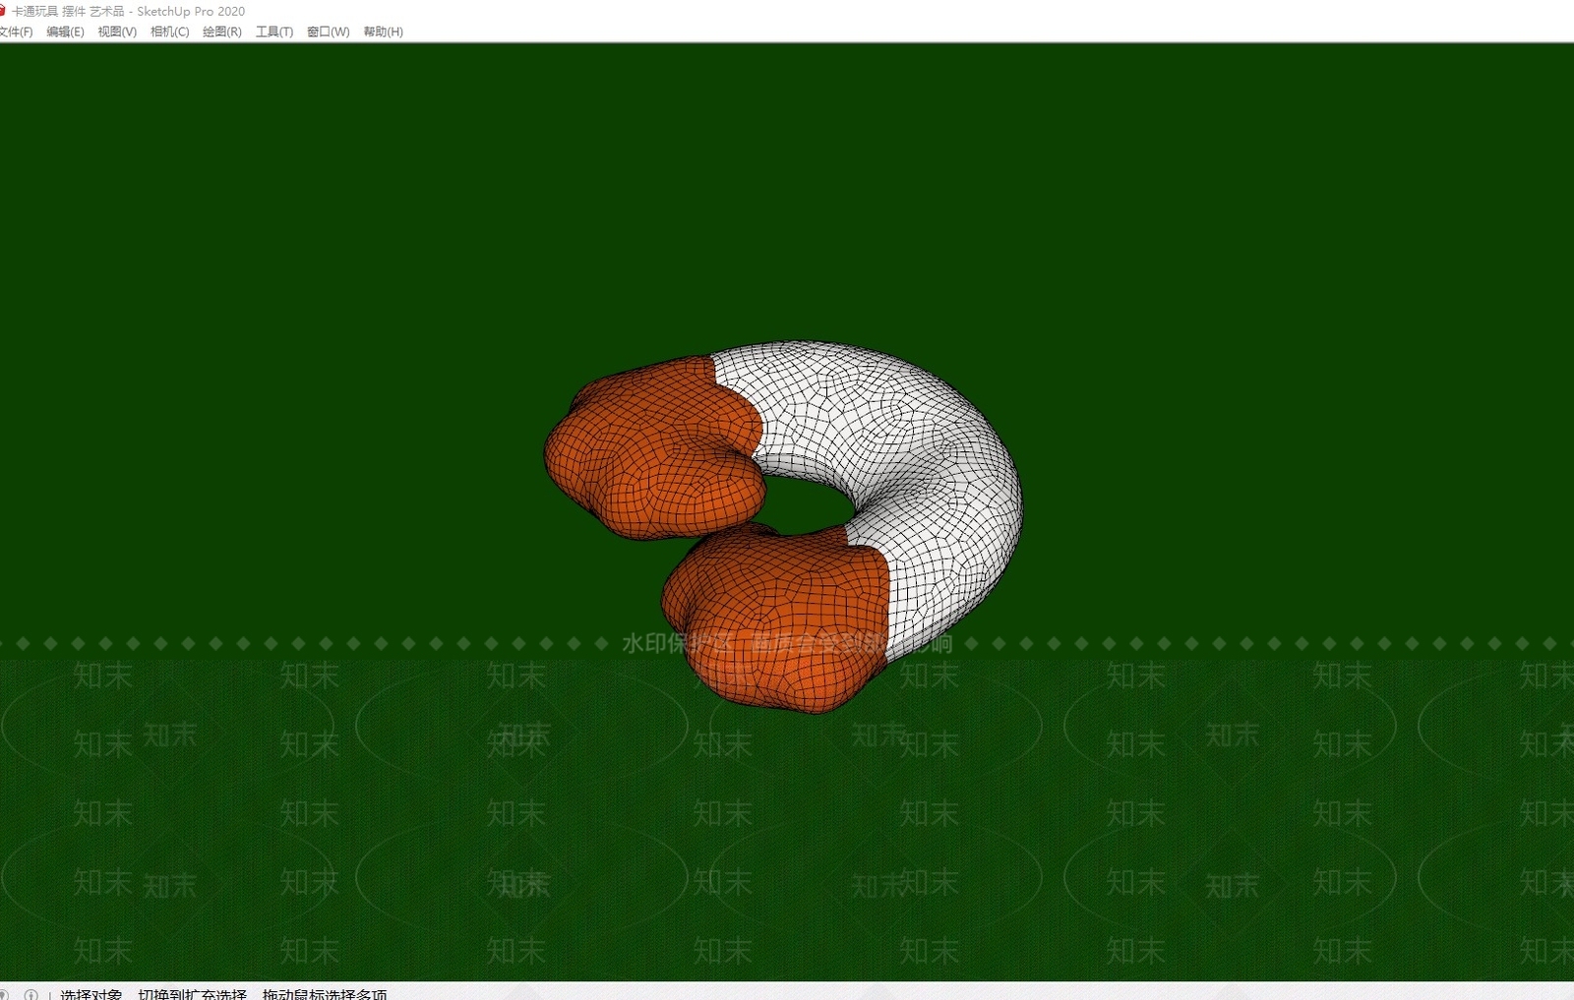The height and width of the screenshot is (1000, 1574).
Task: Open the 窗口(W) menu
Action: 328,31
